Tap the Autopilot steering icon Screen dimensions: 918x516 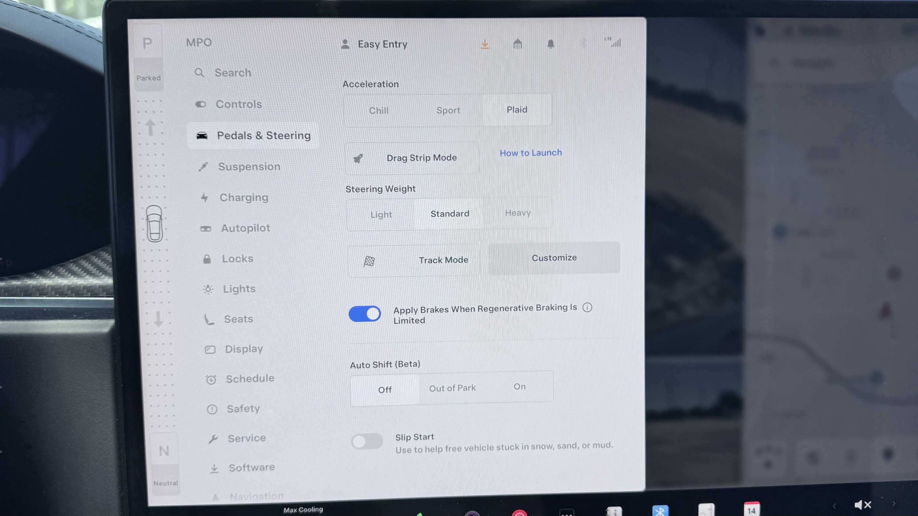206,228
